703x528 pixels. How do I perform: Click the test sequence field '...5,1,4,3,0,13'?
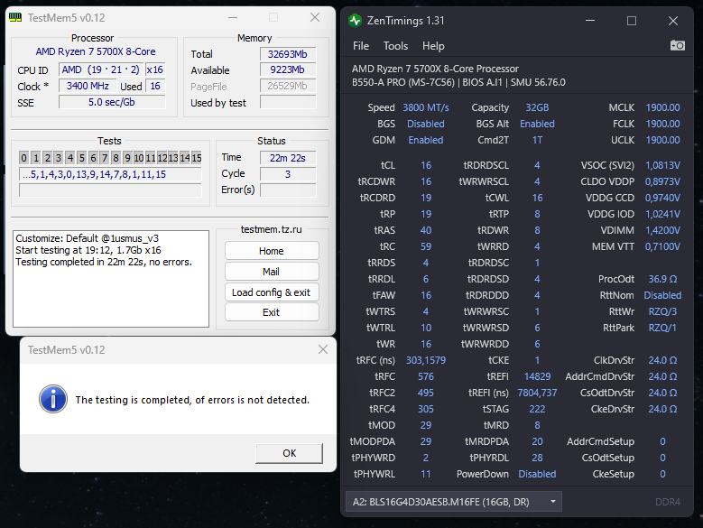pos(110,174)
